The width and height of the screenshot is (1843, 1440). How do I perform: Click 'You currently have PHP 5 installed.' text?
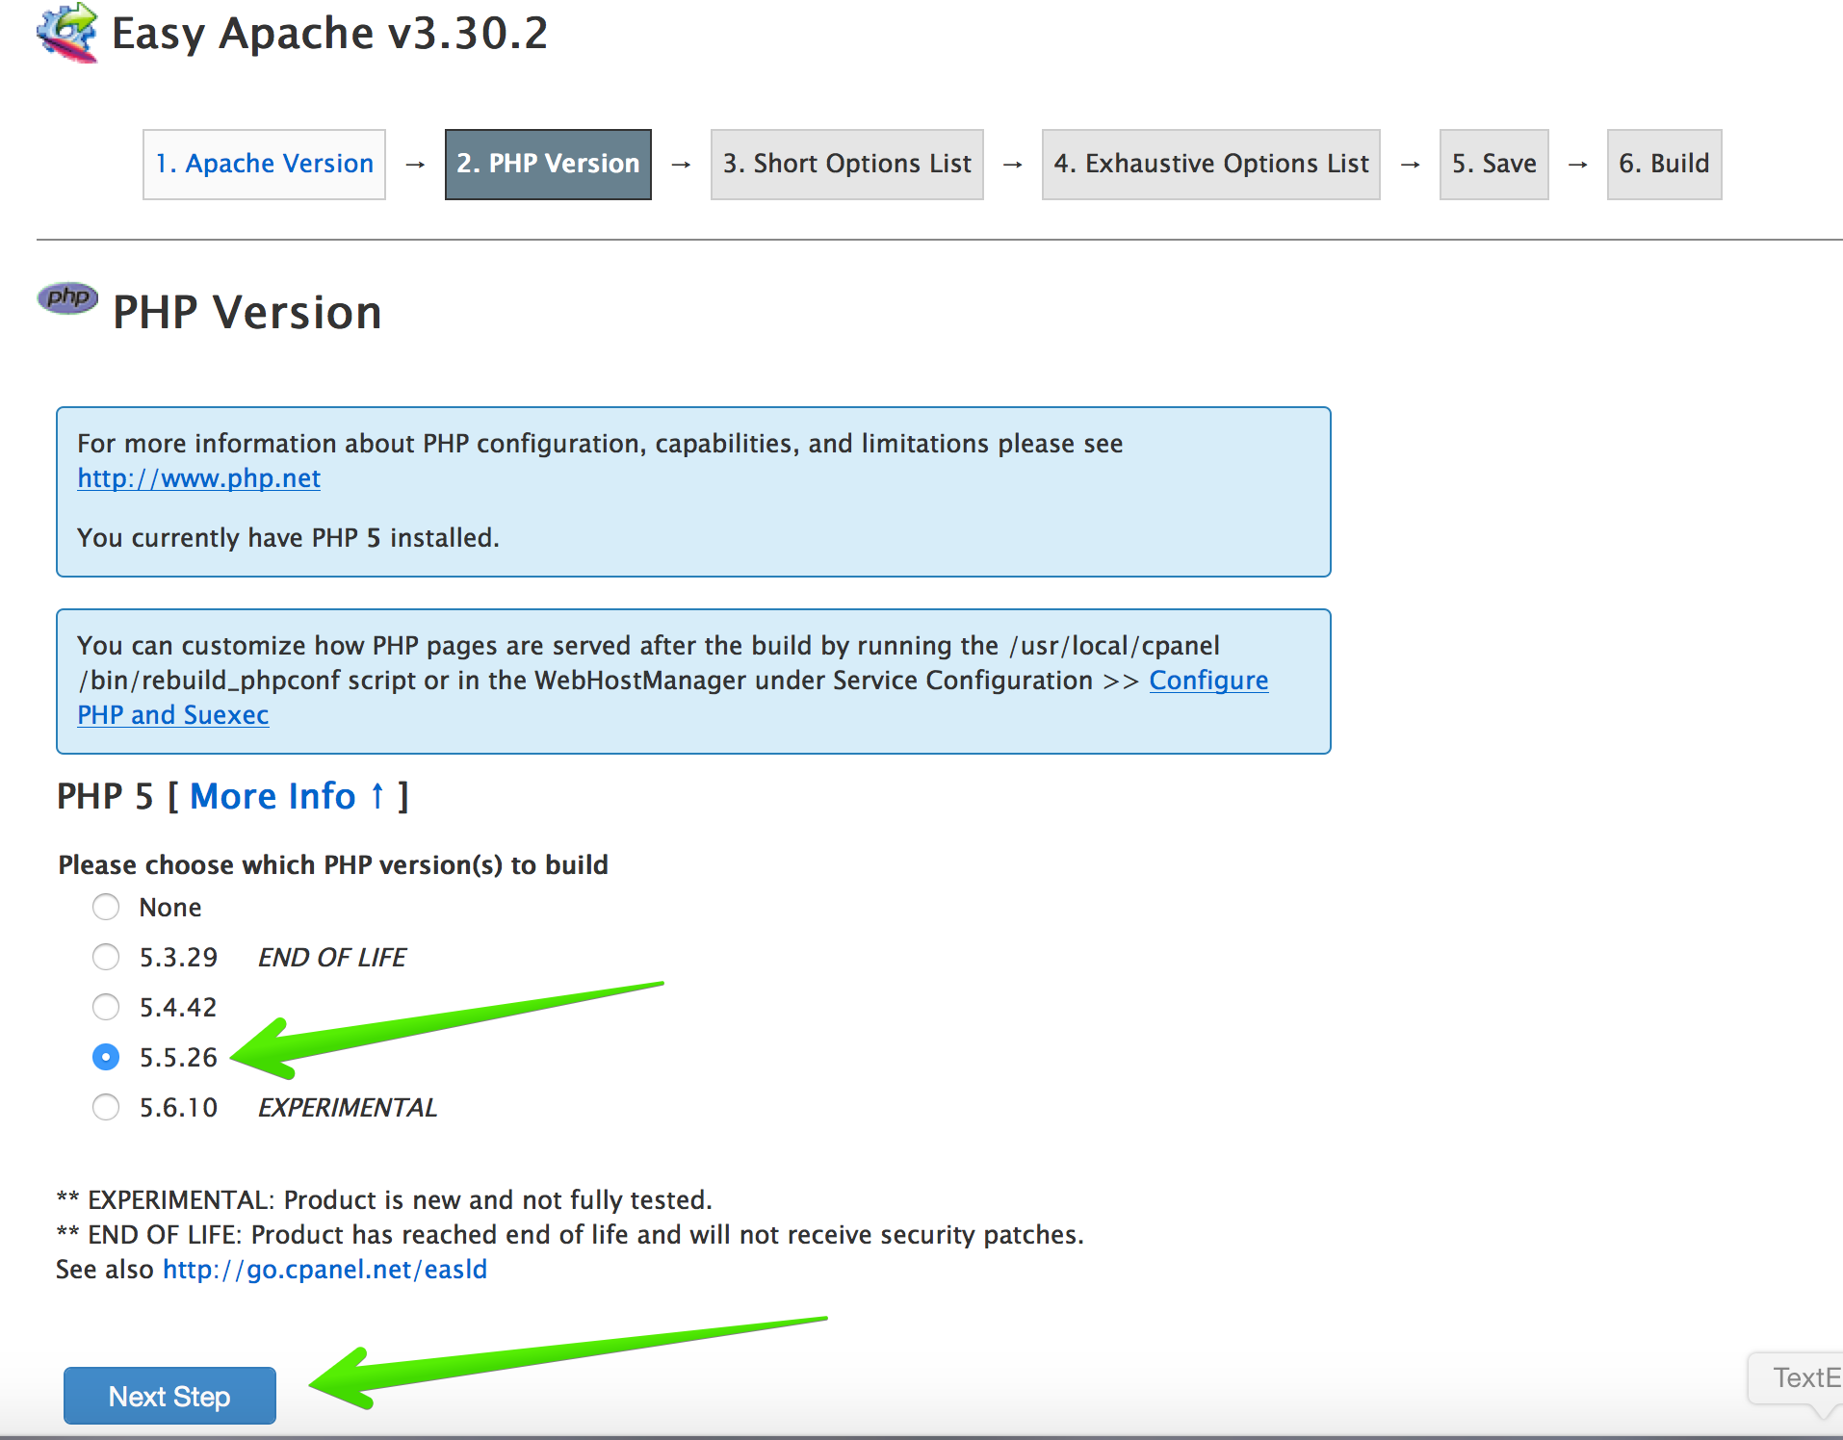coord(289,538)
